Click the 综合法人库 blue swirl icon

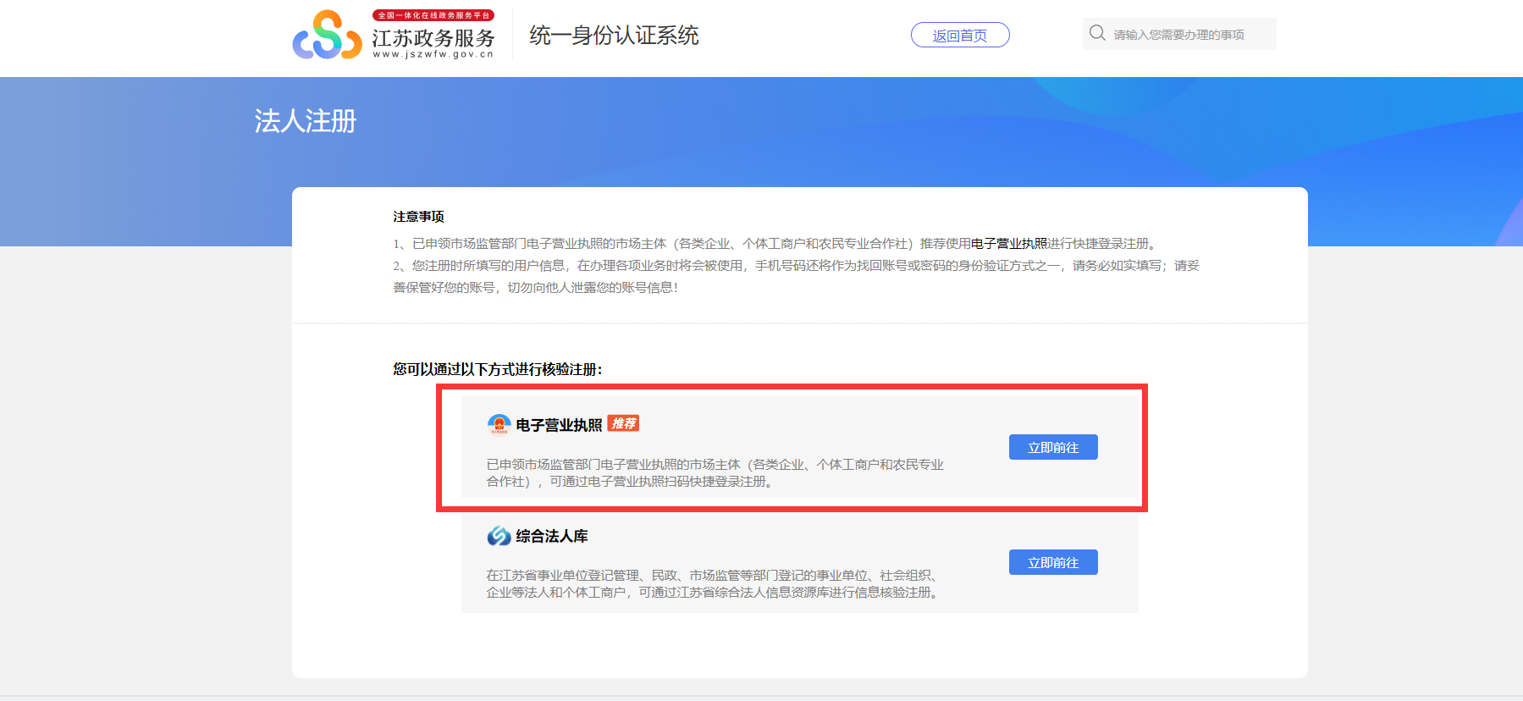click(x=499, y=536)
